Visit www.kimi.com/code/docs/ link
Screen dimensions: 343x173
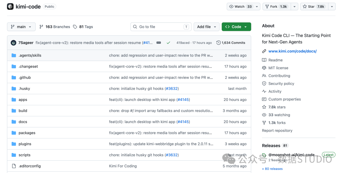[x=293, y=51]
